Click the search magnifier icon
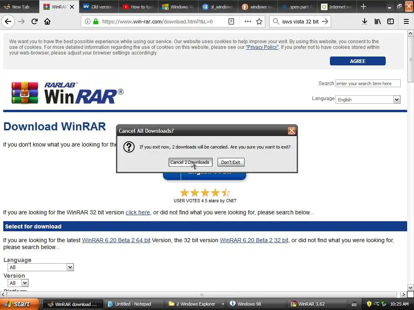This screenshot has width=414, height=310. pyautogui.click(x=276, y=21)
